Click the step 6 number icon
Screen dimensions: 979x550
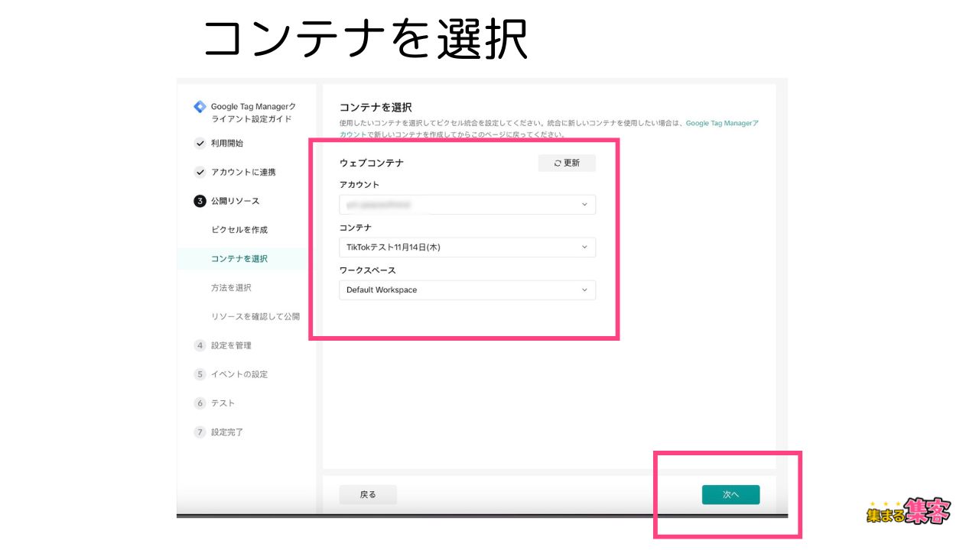tap(200, 403)
